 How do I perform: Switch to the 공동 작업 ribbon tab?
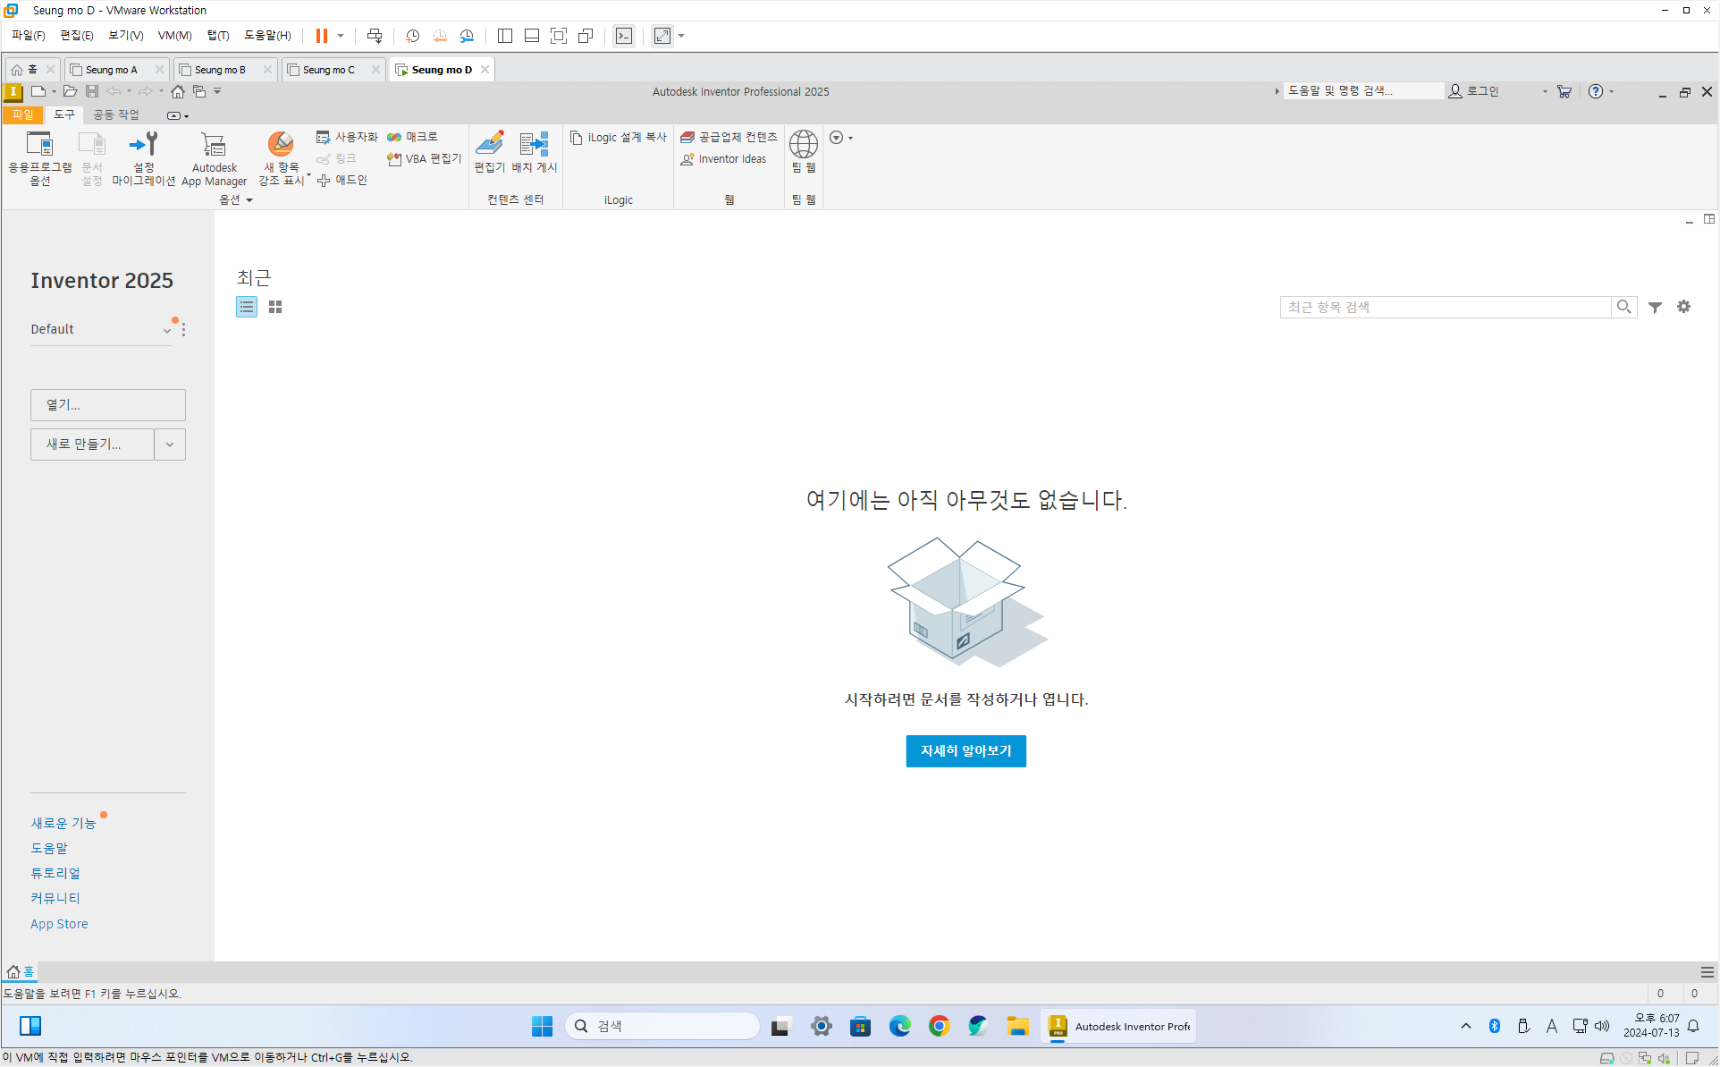pos(116,114)
